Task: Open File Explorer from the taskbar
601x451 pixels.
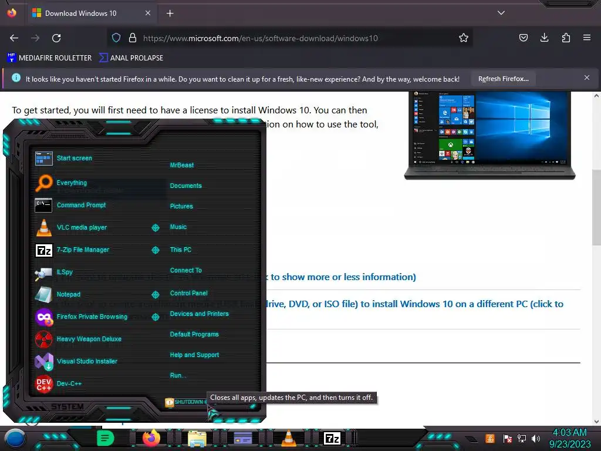Action: point(197,438)
